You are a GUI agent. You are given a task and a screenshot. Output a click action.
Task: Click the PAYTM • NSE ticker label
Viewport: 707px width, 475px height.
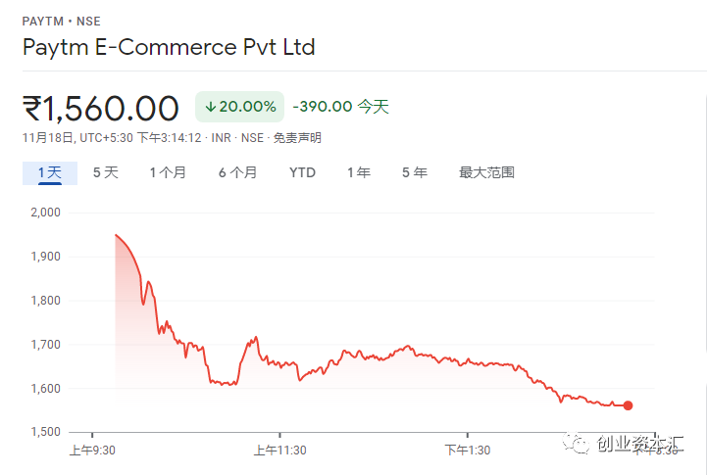[x=62, y=21]
